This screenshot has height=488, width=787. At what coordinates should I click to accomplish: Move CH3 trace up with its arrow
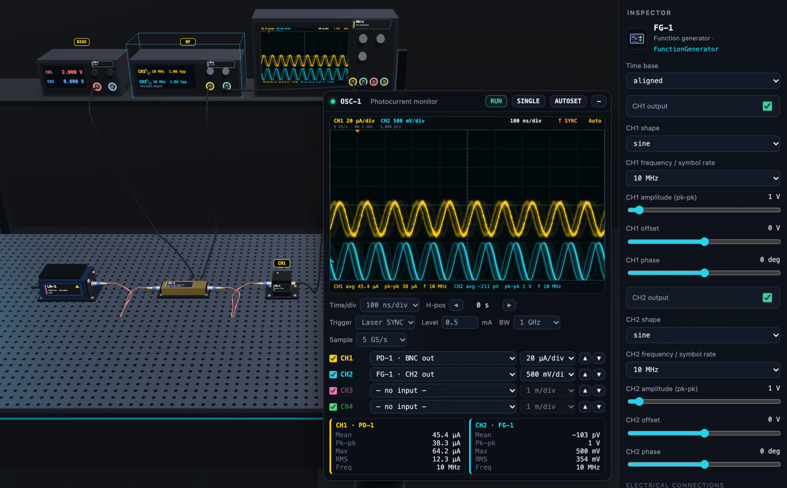(585, 390)
